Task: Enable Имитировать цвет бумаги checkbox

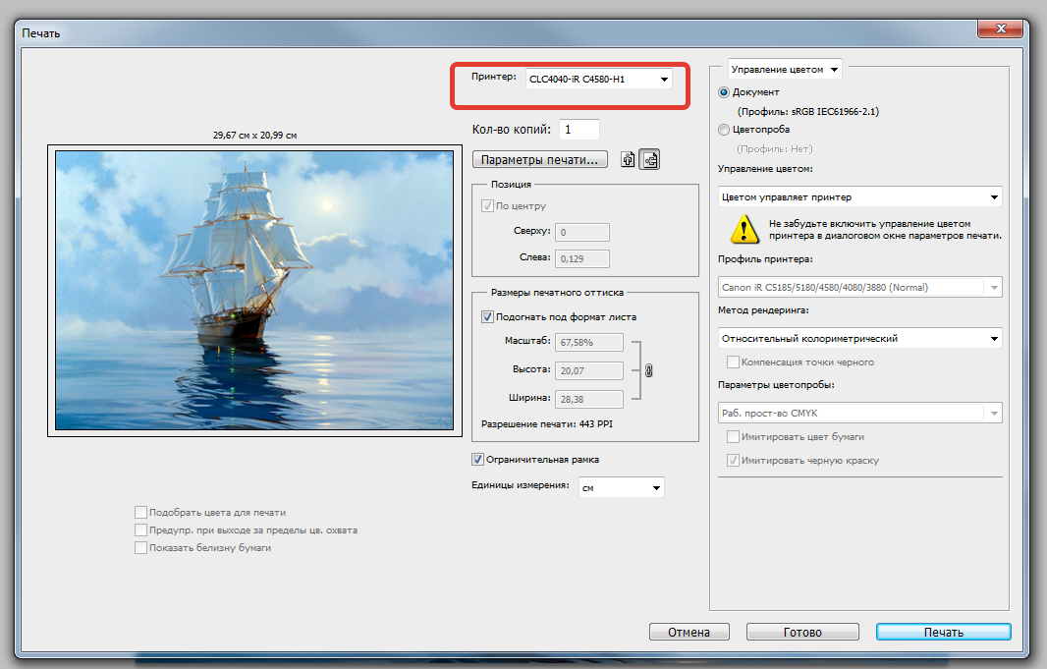Action: click(733, 436)
